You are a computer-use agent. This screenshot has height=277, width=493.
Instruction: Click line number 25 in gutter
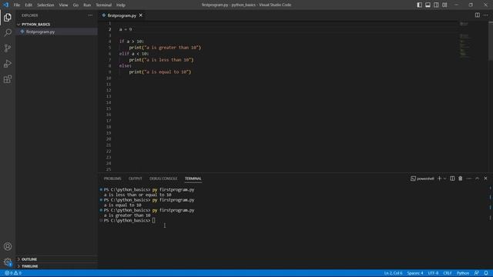109,169
